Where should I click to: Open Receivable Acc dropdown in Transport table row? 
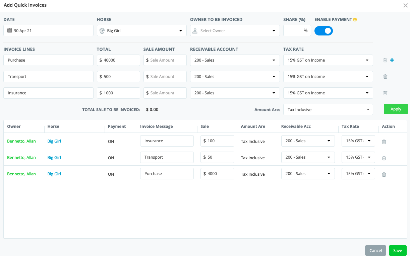(x=308, y=157)
